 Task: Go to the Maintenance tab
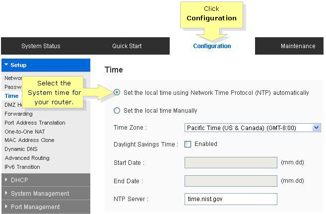click(298, 46)
